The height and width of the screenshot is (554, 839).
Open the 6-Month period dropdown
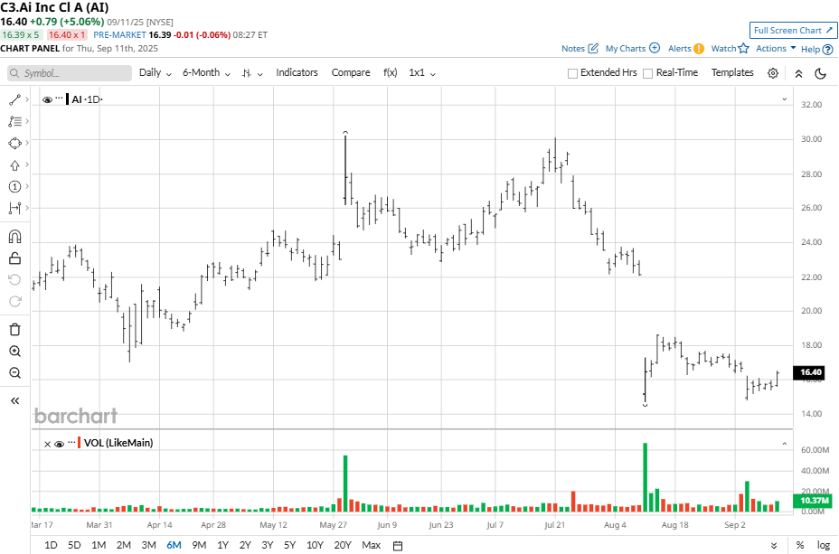pos(206,72)
